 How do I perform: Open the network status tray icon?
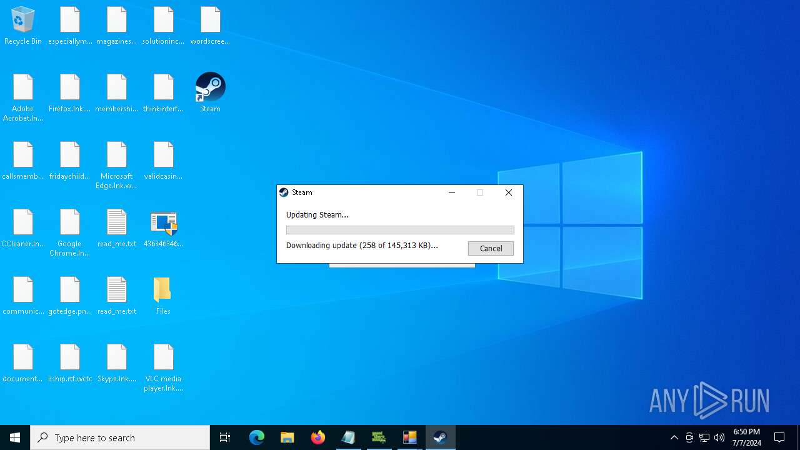(704, 437)
